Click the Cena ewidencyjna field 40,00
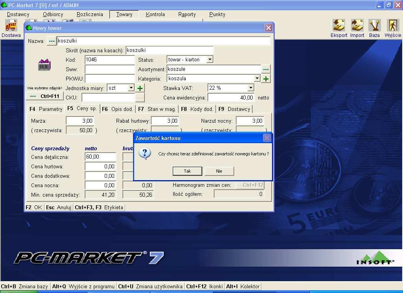 [x=231, y=98]
